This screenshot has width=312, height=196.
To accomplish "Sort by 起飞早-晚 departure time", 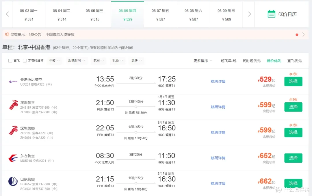I will click(229, 61).
